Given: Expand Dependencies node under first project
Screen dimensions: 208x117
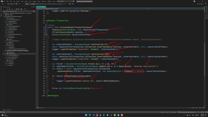Looking at the screenshot, I should pos(5,18).
